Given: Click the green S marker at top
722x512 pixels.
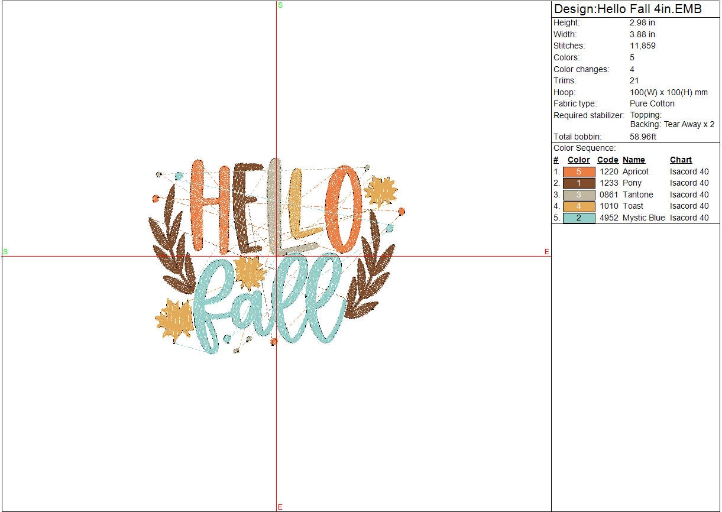Looking at the screenshot, I should tap(280, 5).
